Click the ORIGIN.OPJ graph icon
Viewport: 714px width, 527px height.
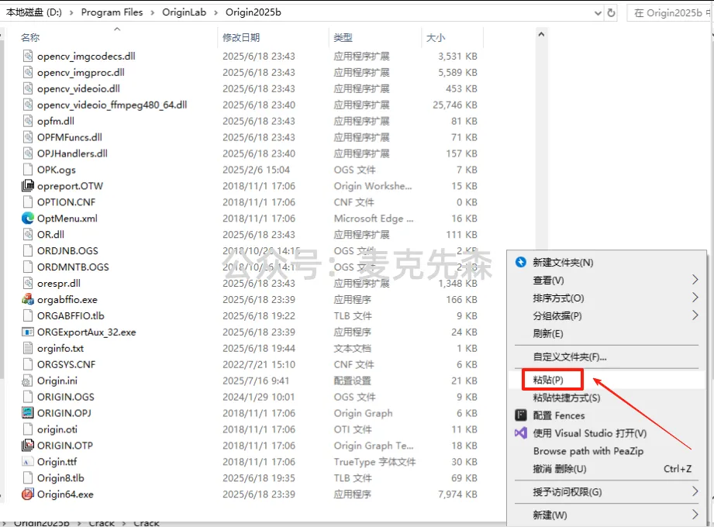(28, 413)
